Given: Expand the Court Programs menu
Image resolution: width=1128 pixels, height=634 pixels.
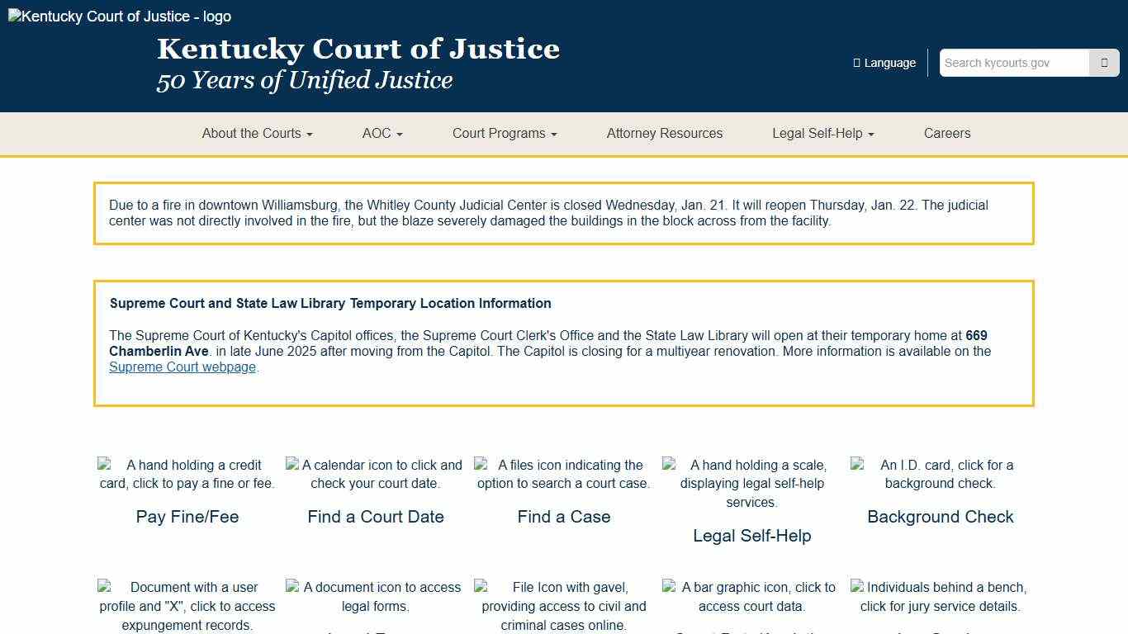Looking at the screenshot, I should 504,134.
